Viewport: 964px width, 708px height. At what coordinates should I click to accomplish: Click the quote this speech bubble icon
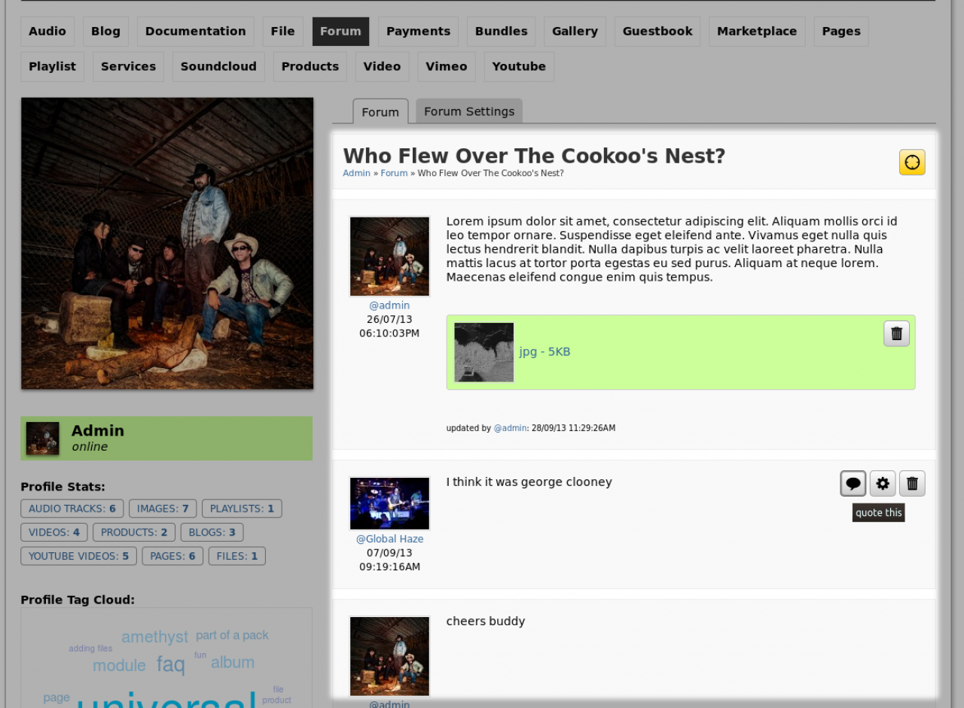pos(853,484)
